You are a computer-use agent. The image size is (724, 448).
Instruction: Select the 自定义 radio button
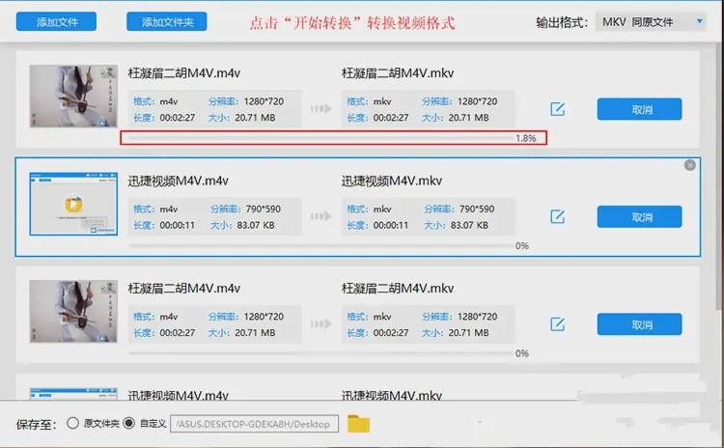point(129,424)
